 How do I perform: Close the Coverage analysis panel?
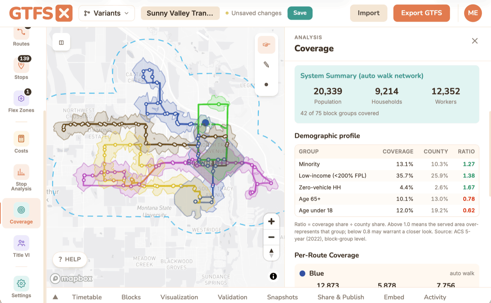[475, 41]
